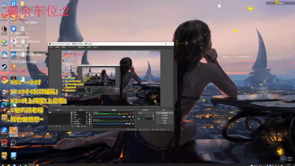Open transition properties gear icon
Viewport: 295px width, 166px height.
(153, 116)
